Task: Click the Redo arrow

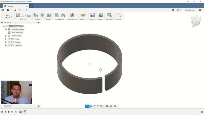Action: click(26, 10)
